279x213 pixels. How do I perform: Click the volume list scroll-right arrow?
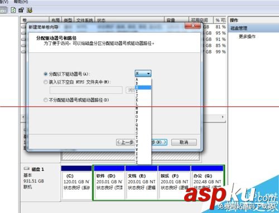[x=223, y=117]
